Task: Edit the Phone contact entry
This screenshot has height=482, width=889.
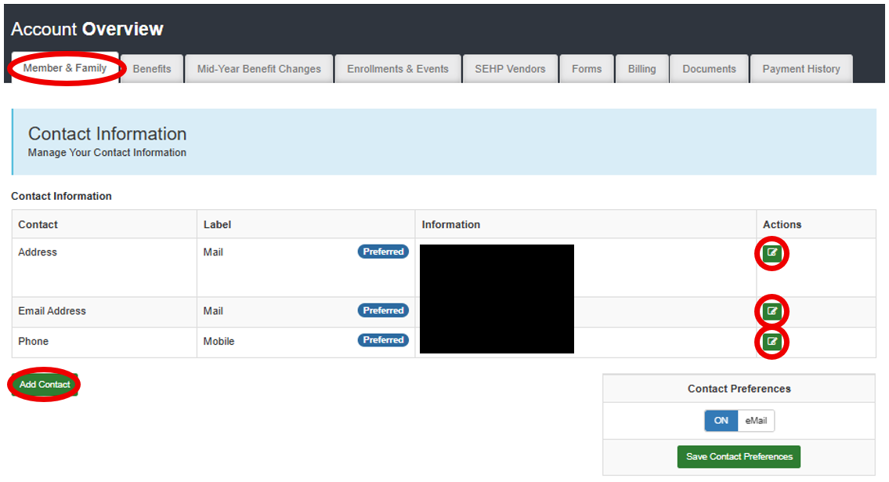Action: click(x=772, y=342)
